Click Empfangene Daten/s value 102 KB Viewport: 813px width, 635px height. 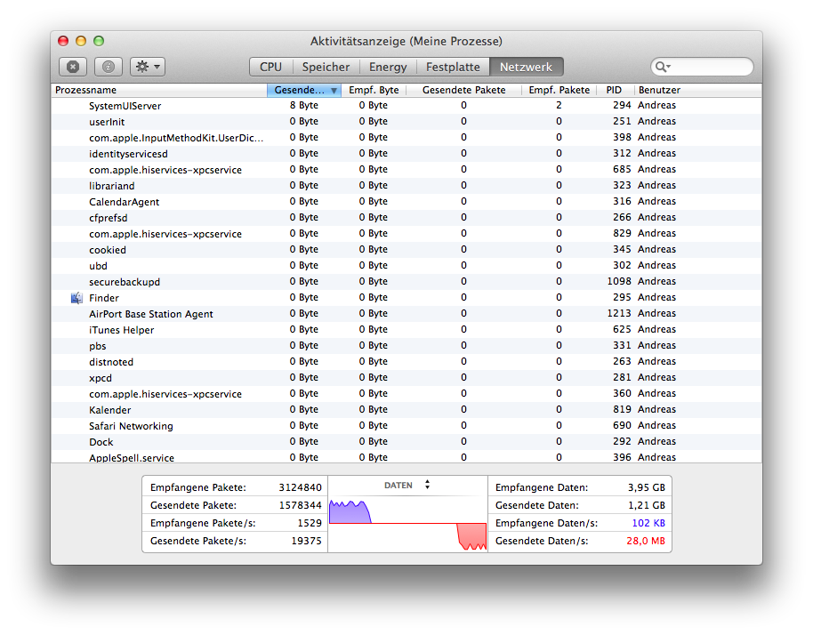click(648, 523)
